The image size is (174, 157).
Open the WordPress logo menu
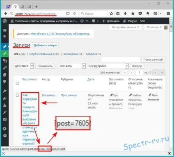pyautogui.click(x=5, y=21)
